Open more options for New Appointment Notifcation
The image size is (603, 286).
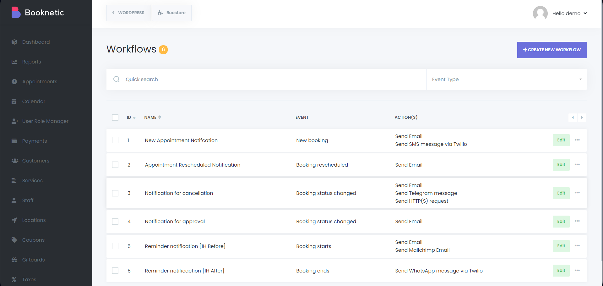(x=577, y=140)
